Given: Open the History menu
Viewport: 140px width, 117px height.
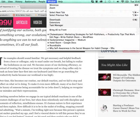Looking at the screenshot, I should (x=19, y=1).
